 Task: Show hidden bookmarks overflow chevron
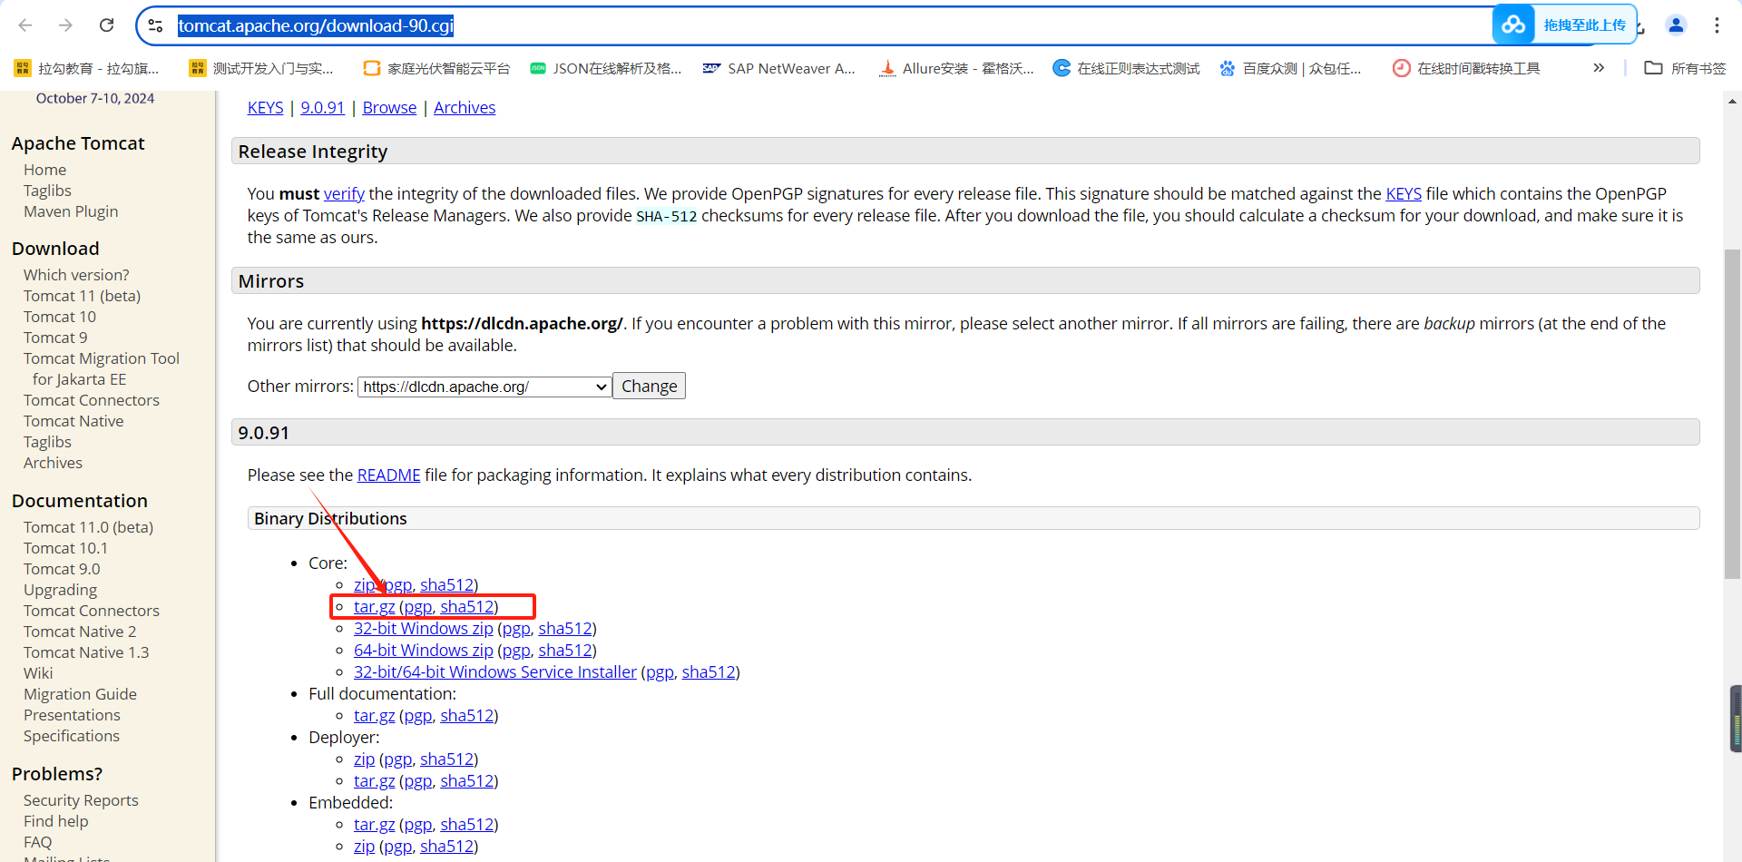point(1599,68)
